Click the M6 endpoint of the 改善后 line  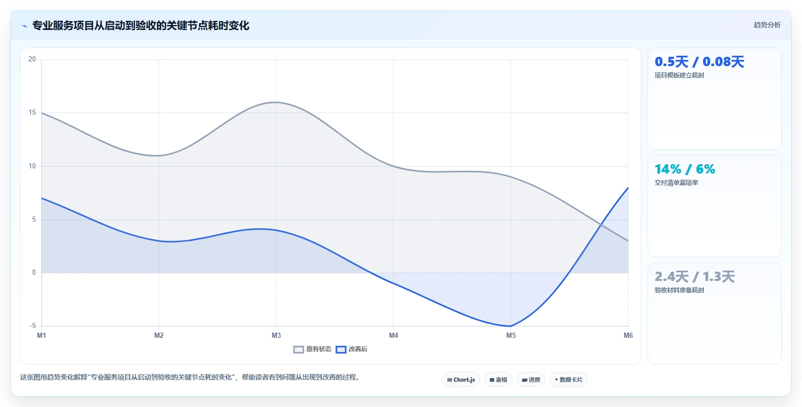point(628,187)
